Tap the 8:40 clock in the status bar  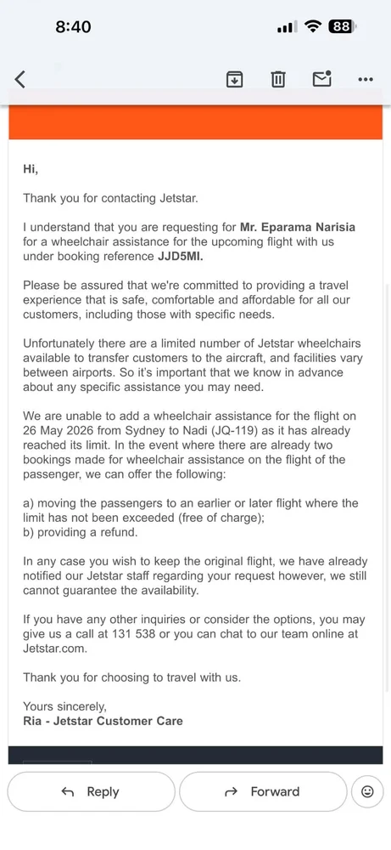pos(73,26)
